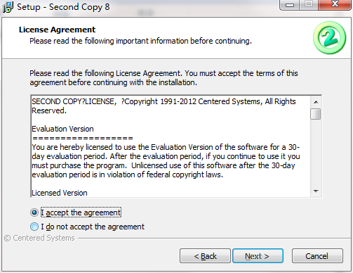Viewport: 353px width, 273px height.
Task: Click inside the license agreement text box
Action: coord(171,146)
